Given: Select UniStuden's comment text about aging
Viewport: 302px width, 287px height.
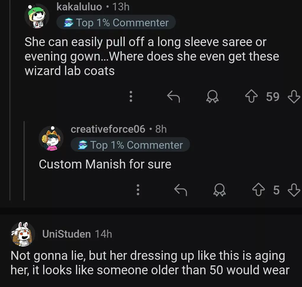Looking at the screenshot, I should click(150, 263).
